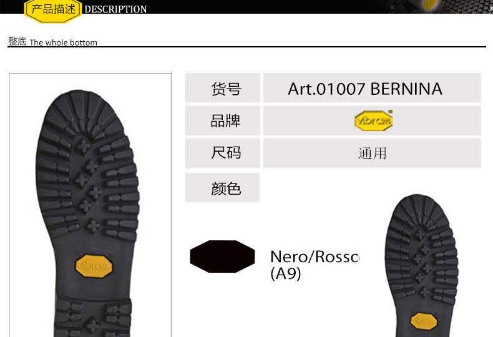Click the yellow Vibram logo in brand row
This screenshot has height=337, width=493.
pos(373,120)
